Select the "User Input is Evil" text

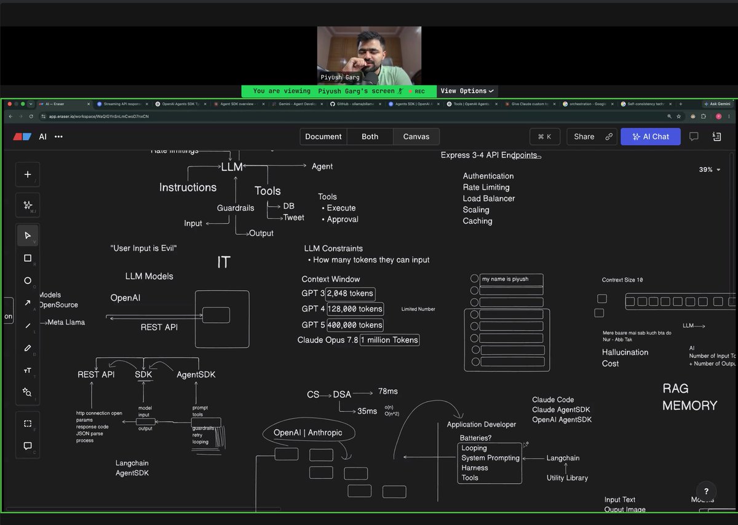143,248
